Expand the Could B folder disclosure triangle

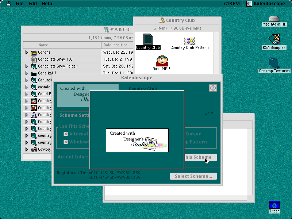click(x=27, y=94)
